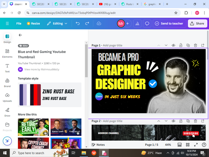Apply the Zing Rust Base font style
Screen dimensions: 209x157
click(x=58, y=95)
